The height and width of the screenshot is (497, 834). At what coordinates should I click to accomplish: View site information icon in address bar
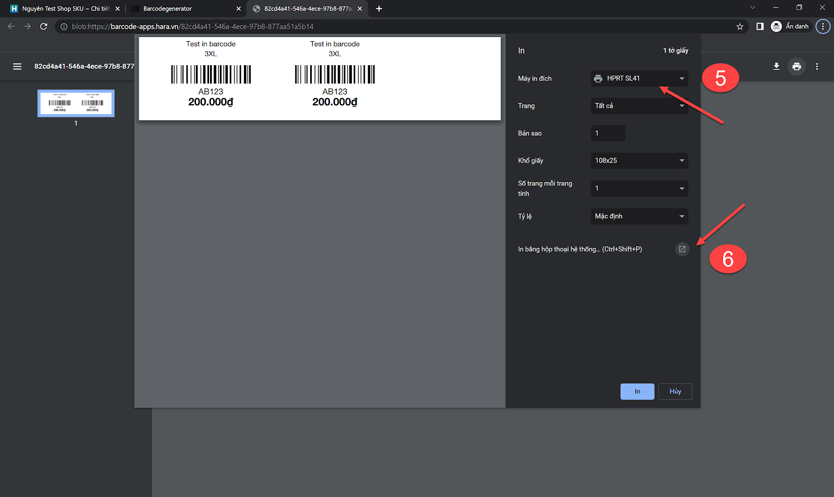pyautogui.click(x=64, y=27)
